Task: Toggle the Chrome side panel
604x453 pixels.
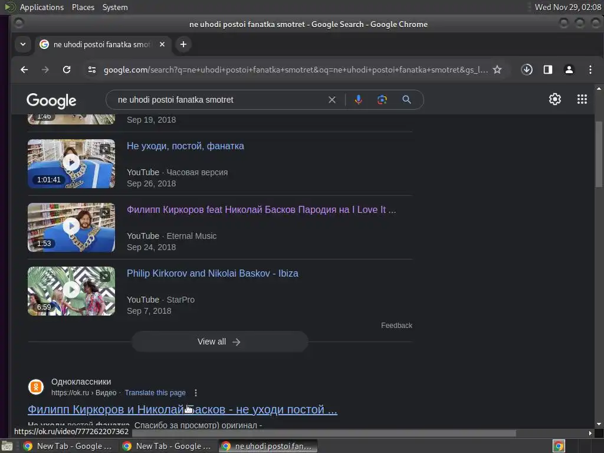Action: (548, 70)
